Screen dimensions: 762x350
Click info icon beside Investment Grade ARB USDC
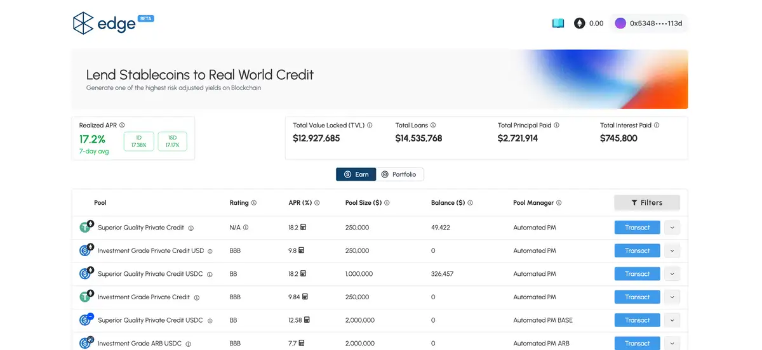(188, 344)
